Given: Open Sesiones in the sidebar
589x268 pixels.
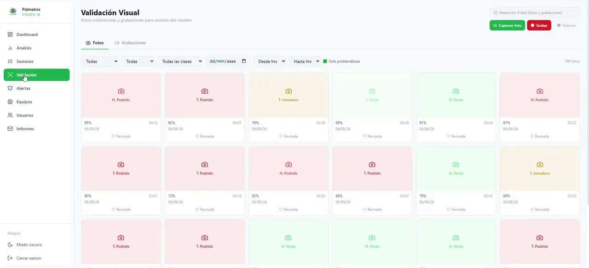Looking at the screenshot, I should (36, 61).
